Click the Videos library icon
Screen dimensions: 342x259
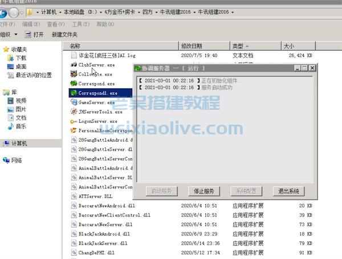[10, 101]
